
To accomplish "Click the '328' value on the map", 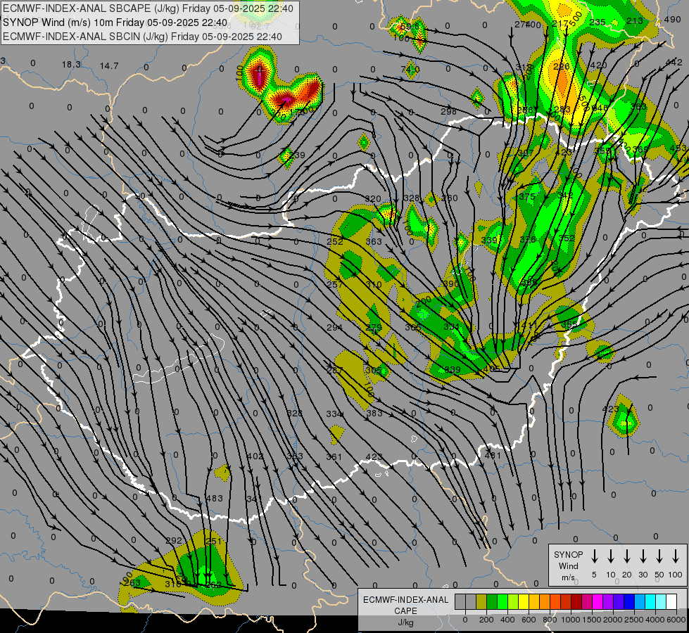I will pos(412,198).
